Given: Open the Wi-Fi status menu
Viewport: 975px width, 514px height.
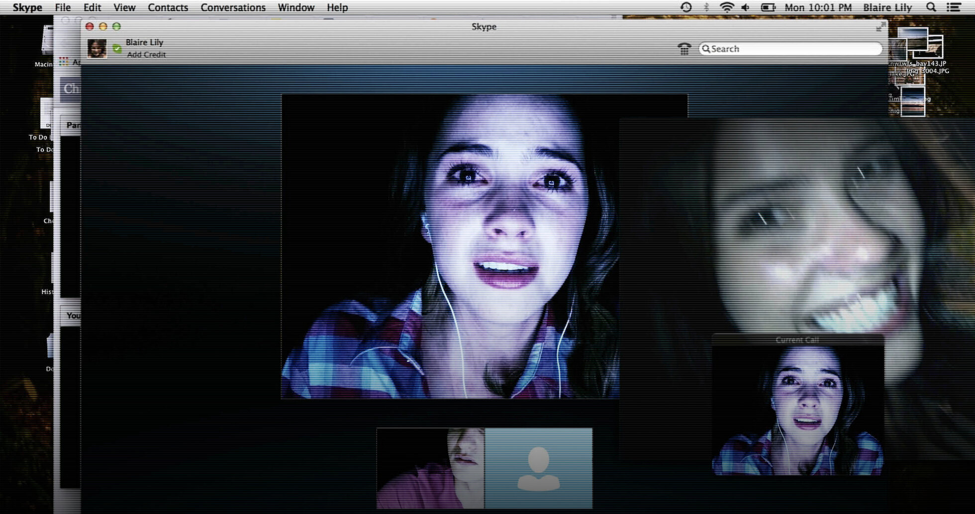Looking at the screenshot, I should [727, 7].
